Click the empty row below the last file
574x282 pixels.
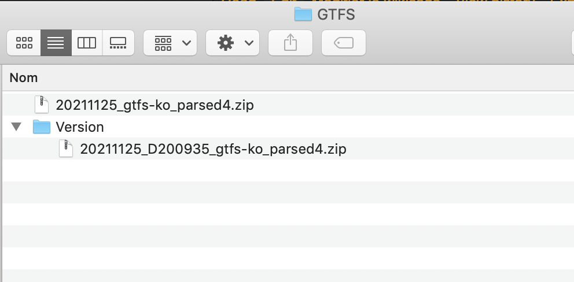tap(231, 171)
